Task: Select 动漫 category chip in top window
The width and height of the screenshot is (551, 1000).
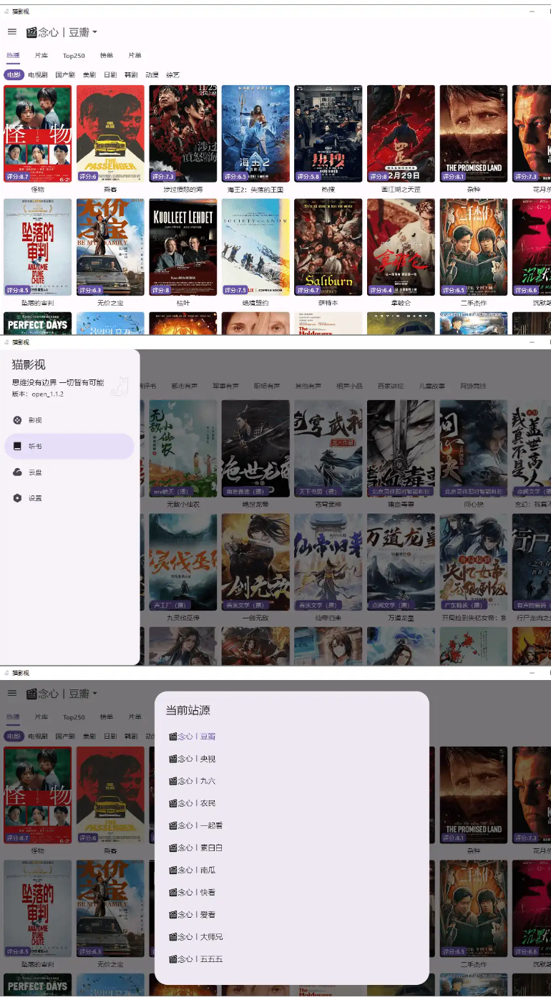Action: 152,75
